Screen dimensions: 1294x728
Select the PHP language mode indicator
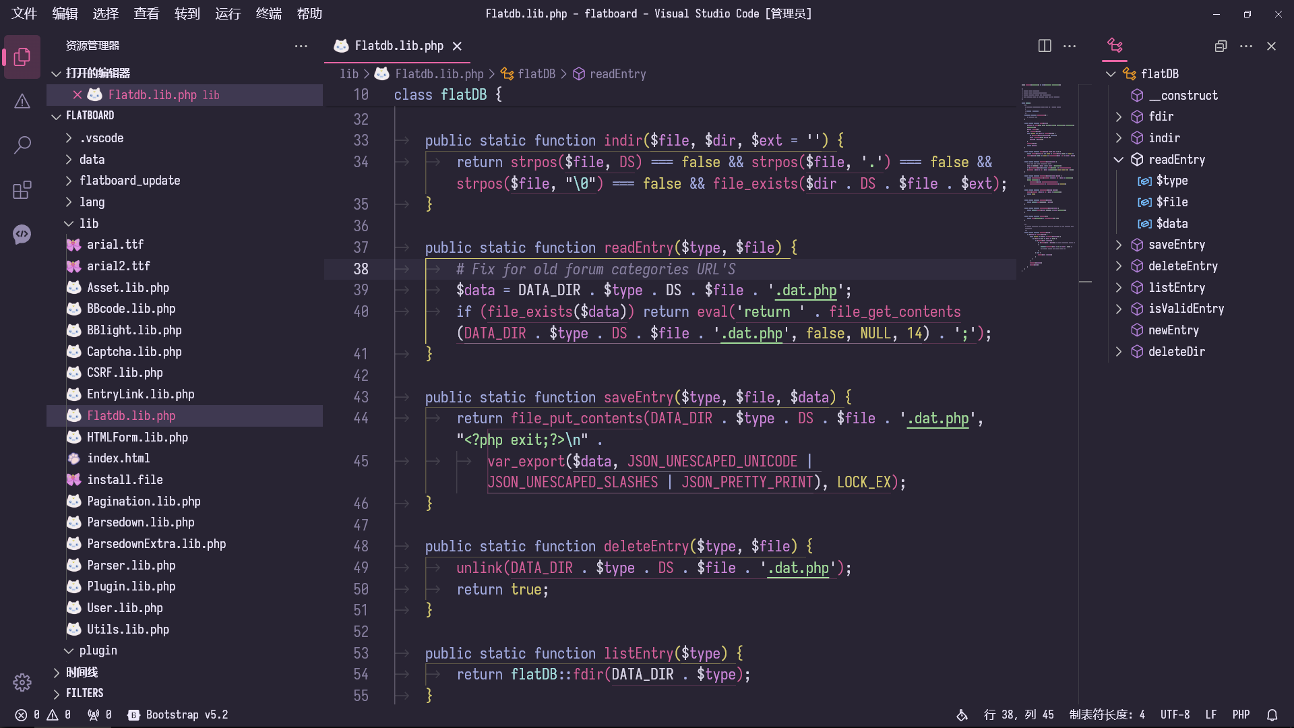pyautogui.click(x=1241, y=715)
